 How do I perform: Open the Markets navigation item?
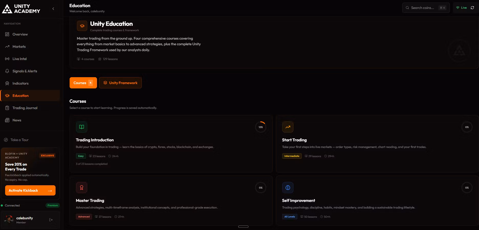pyautogui.click(x=19, y=47)
